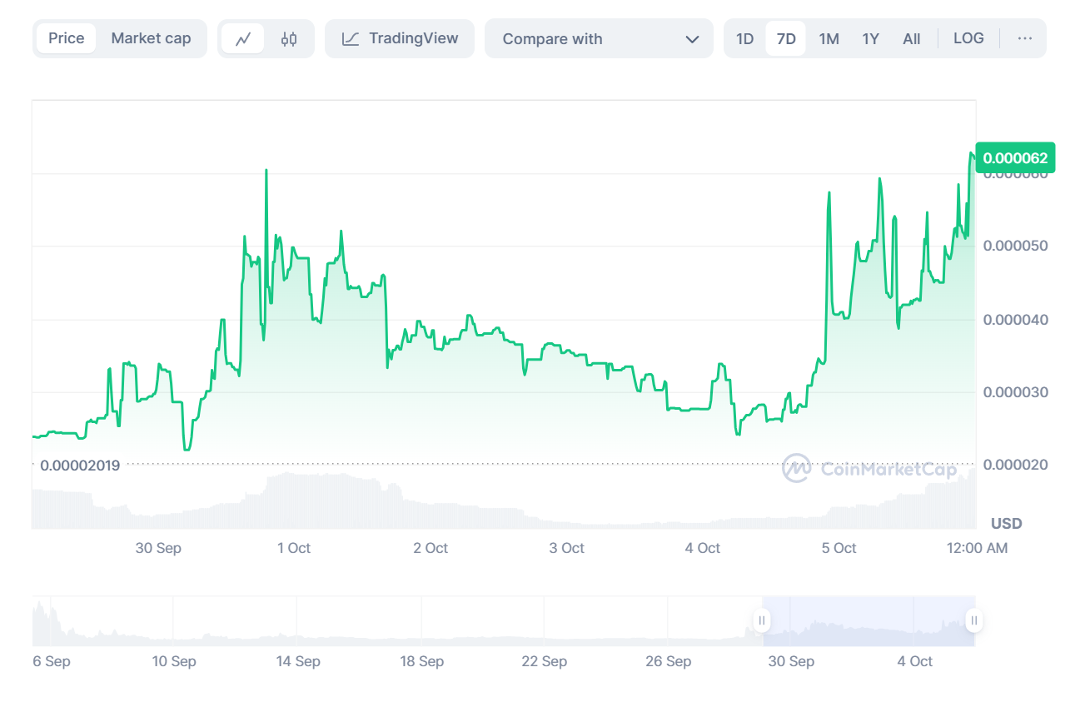1090x727 pixels.
Task: Select the Market cap tab
Action: 151,38
